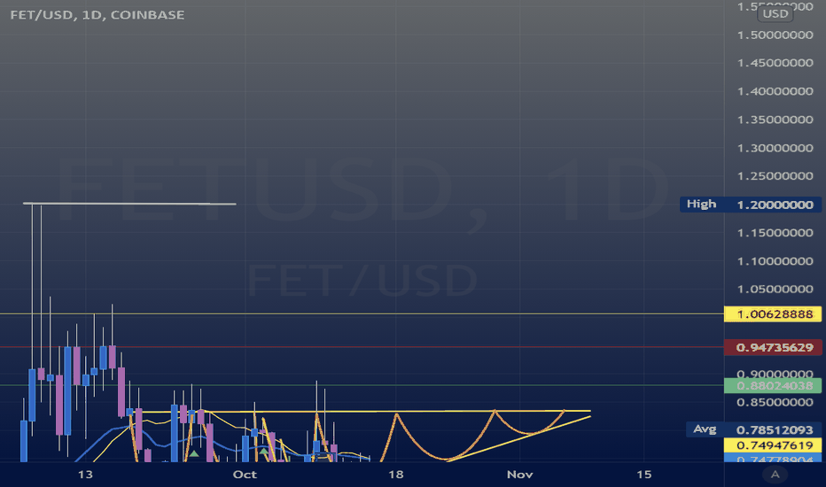Select the Avg 0.78512093 price label
The width and height of the screenshot is (826, 487).
click(753, 429)
